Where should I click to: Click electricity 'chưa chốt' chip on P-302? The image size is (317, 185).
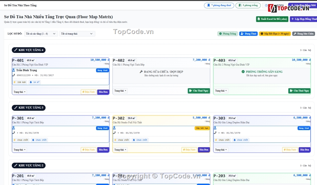pos(122,140)
